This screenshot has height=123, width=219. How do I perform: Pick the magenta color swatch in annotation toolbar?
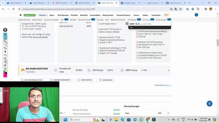coord(5,75)
